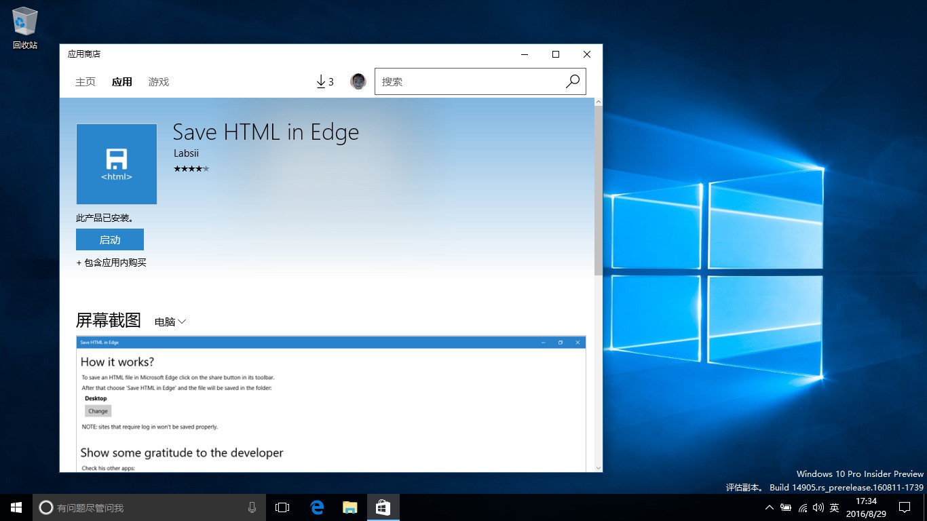This screenshot has width=927, height=521.
Task: Select the 应用 tab
Action: pyautogui.click(x=122, y=82)
